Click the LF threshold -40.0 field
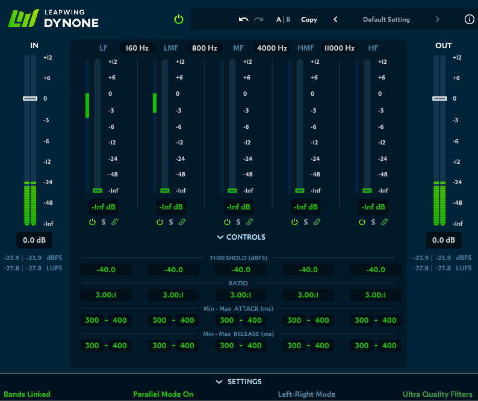Screen dimensions: 478x401 click(x=106, y=270)
